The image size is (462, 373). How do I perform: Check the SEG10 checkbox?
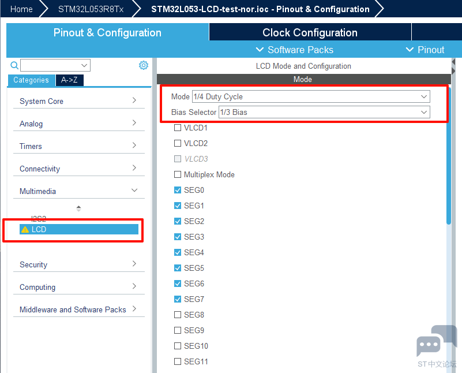point(178,346)
